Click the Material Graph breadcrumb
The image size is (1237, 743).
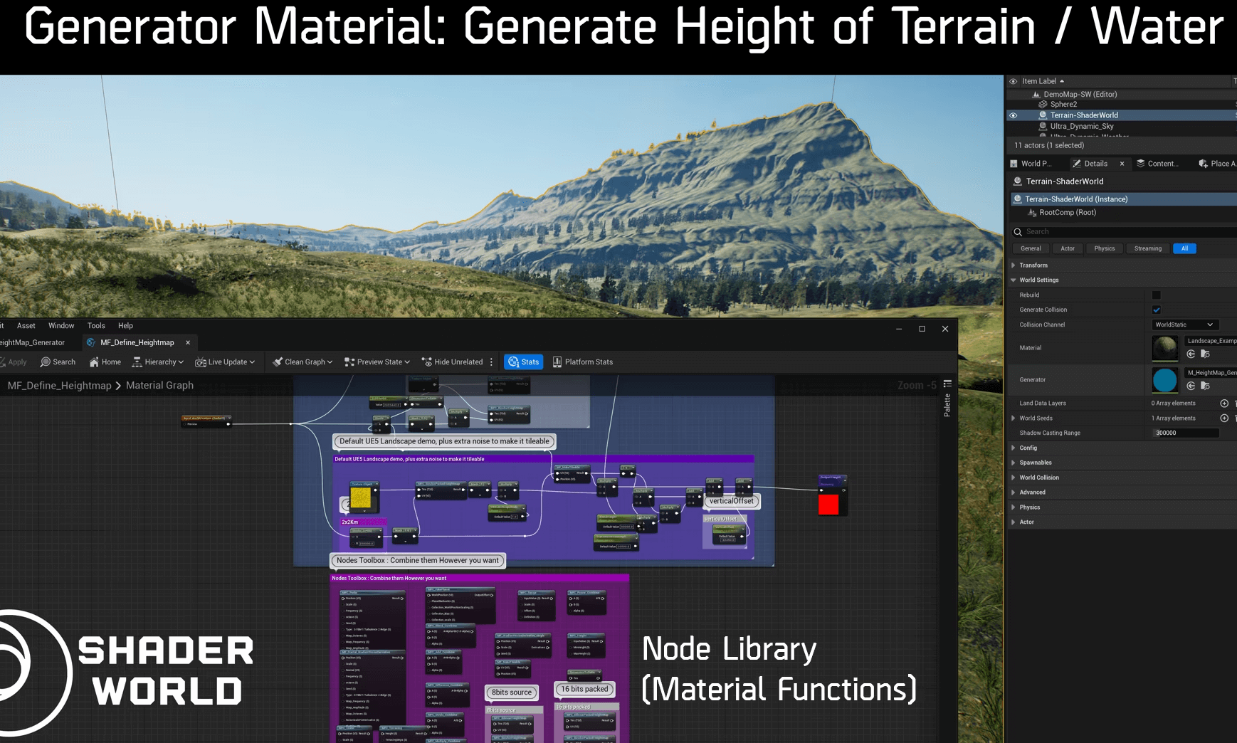click(x=159, y=385)
